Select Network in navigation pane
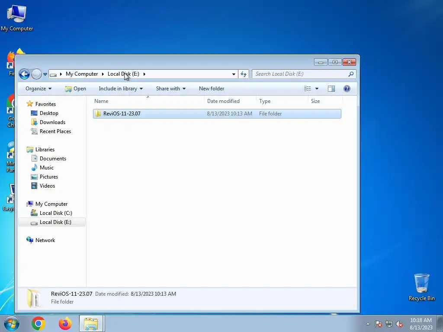 (x=45, y=240)
